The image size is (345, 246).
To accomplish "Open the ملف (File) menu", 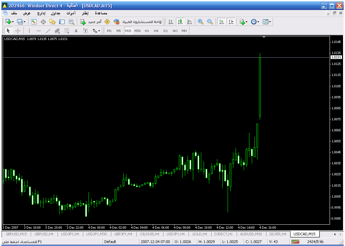I will [x=14, y=13].
